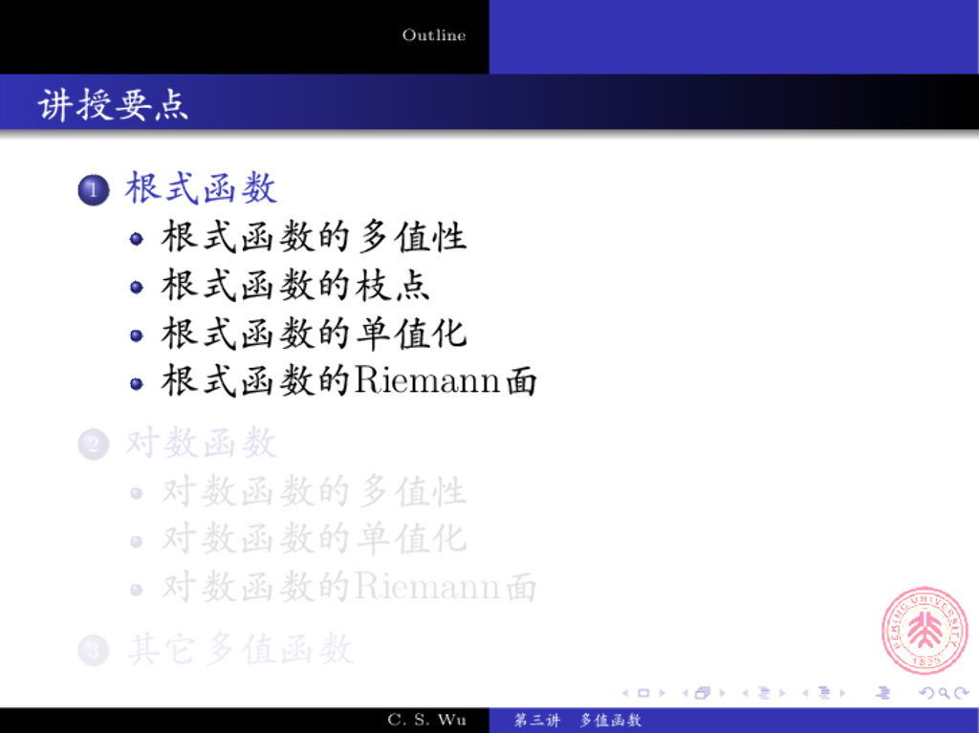Go to previous frame arrow
The height and width of the screenshot is (733, 979).
tap(685, 693)
